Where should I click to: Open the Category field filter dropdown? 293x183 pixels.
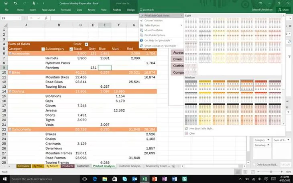tap(43, 49)
